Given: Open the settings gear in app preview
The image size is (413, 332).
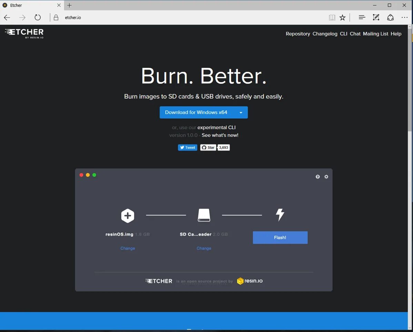Looking at the screenshot, I should click(x=326, y=177).
